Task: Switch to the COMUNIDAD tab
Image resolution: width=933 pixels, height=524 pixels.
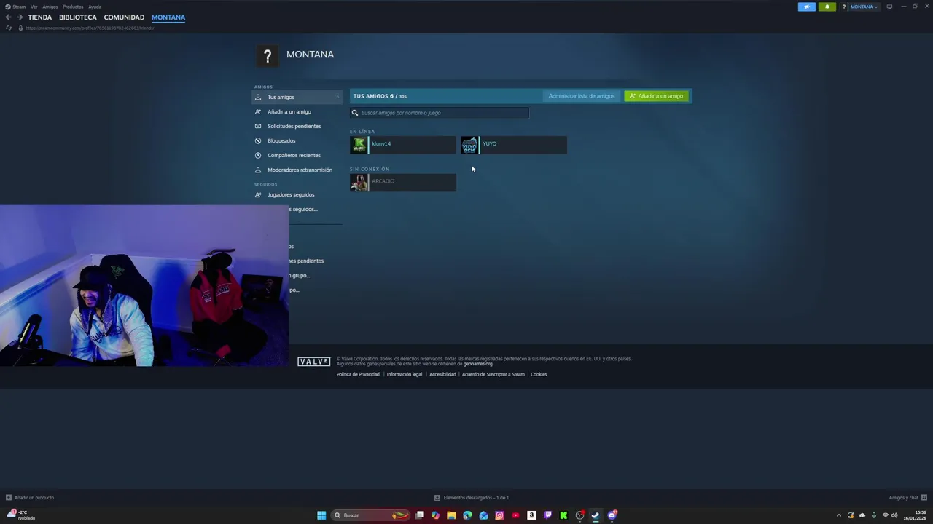Action: (x=124, y=17)
